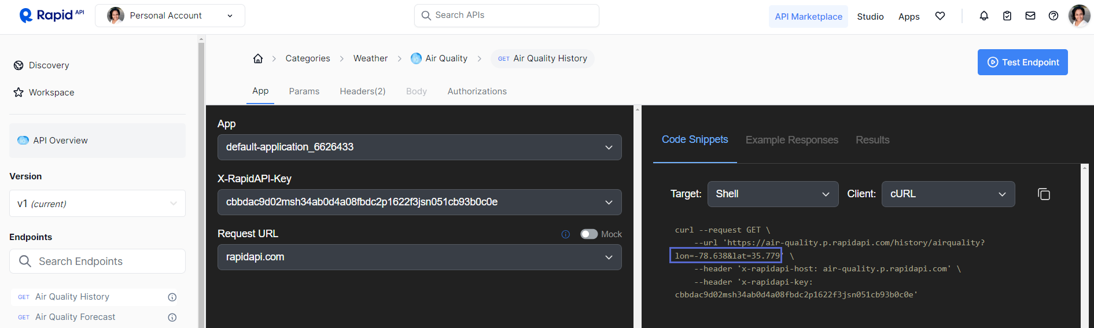The height and width of the screenshot is (328, 1094).
Task: Click the help question mark icon
Action: click(1054, 16)
